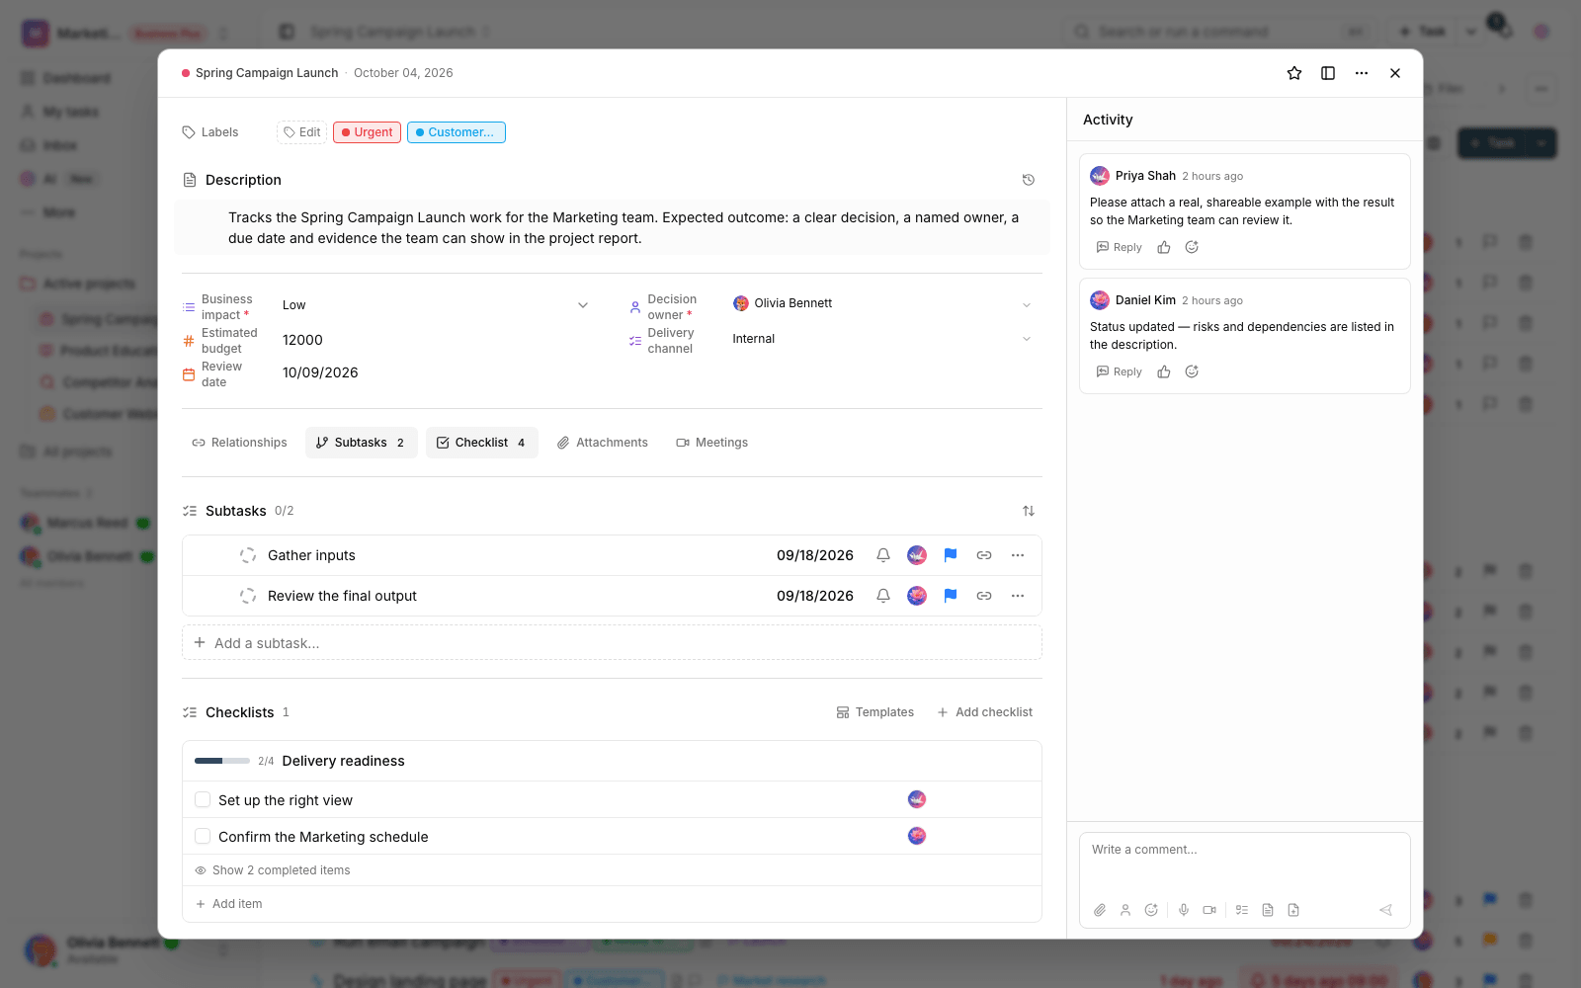The width and height of the screenshot is (1581, 988).
Task: Mark Gather inputs subtask status complete
Action: tap(248, 555)
